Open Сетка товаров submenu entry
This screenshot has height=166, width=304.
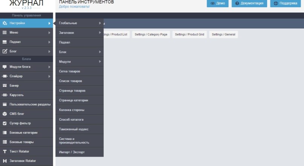80,71
